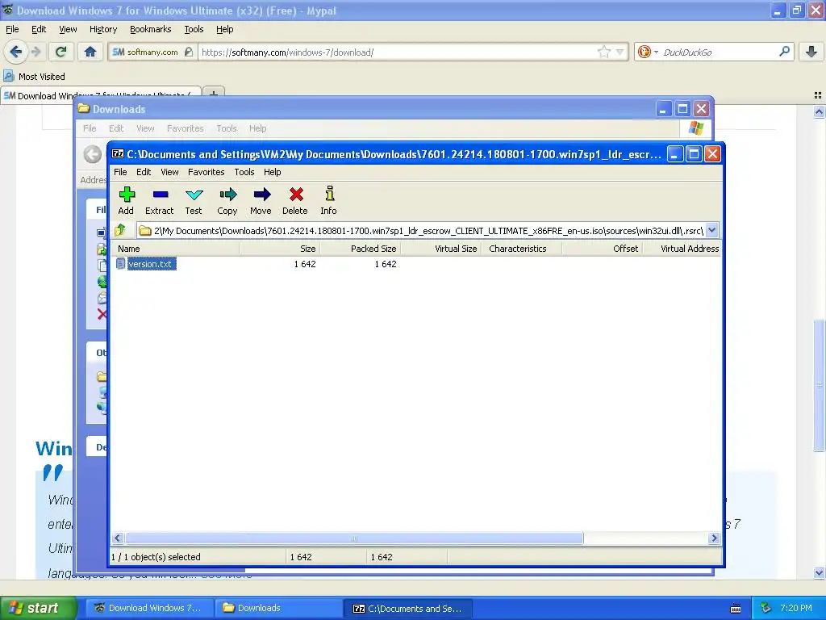826x620 pixels.
Task: Open the Favorites menu in Downloads window
Action: point(185,128)
